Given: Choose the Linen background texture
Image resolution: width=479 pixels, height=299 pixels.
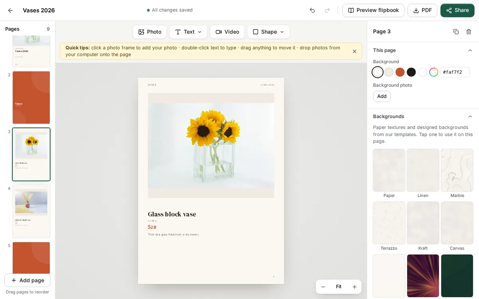Looking at the screenshot, I should (x=423, y=170).
